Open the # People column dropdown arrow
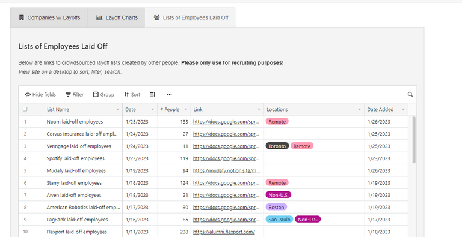This screenshot has width=462, height=237. tap(186, 109)
